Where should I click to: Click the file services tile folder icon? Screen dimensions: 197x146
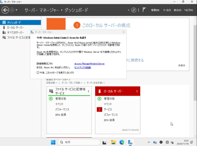pos(51,91)
